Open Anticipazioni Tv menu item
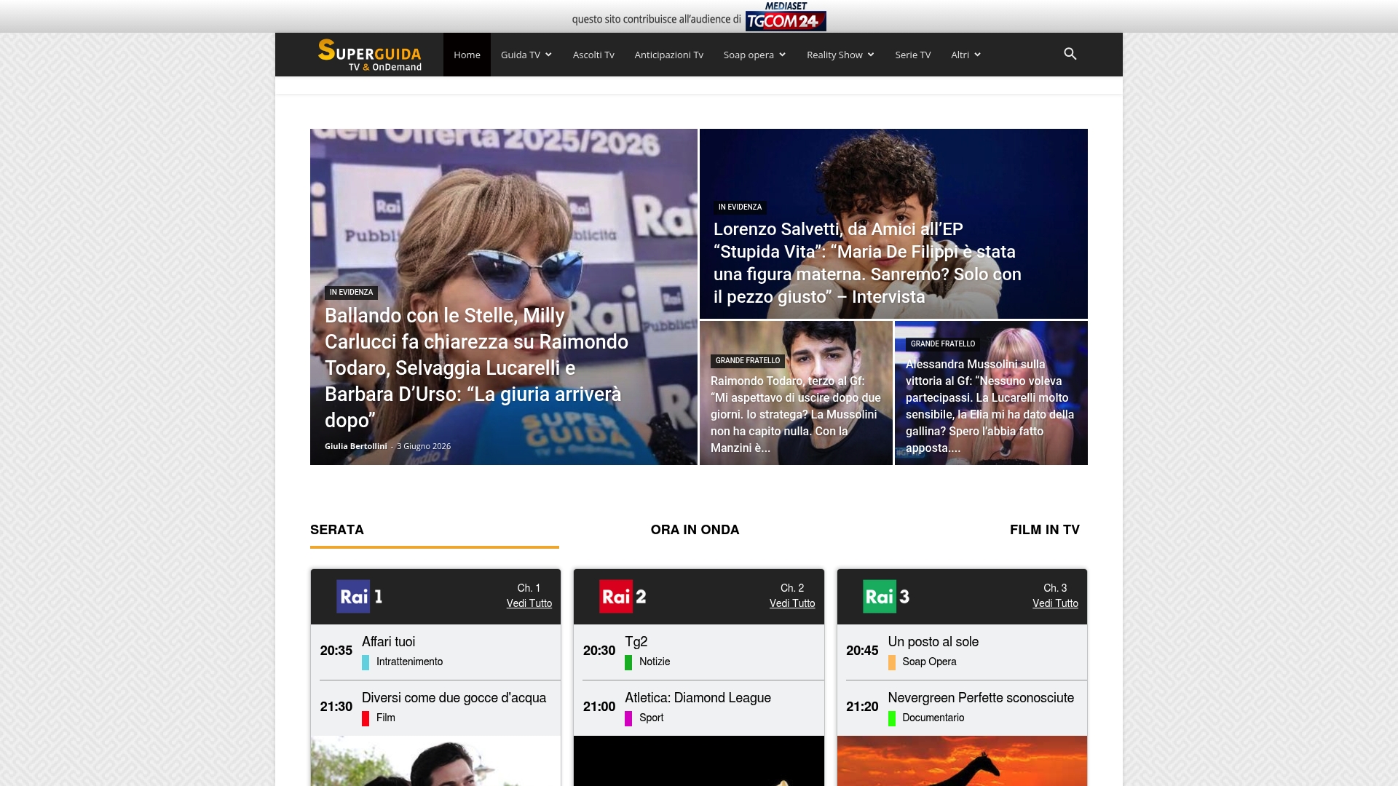Screen dimensions: 1398x786 pyautogui.click(x=668, y=55)
